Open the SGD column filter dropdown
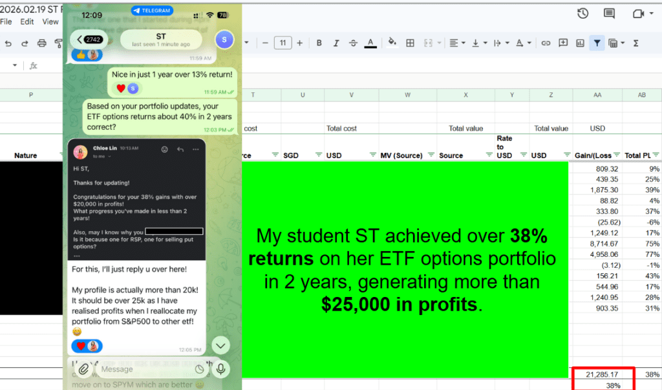 [x=319, y=155]
